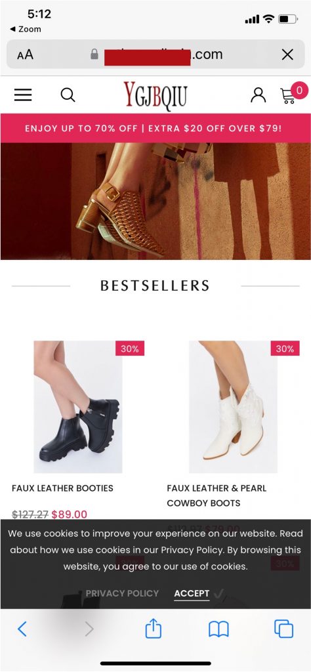Open Safari bookmarks book icon
311x672 pixels.
(x=218, y=629)
